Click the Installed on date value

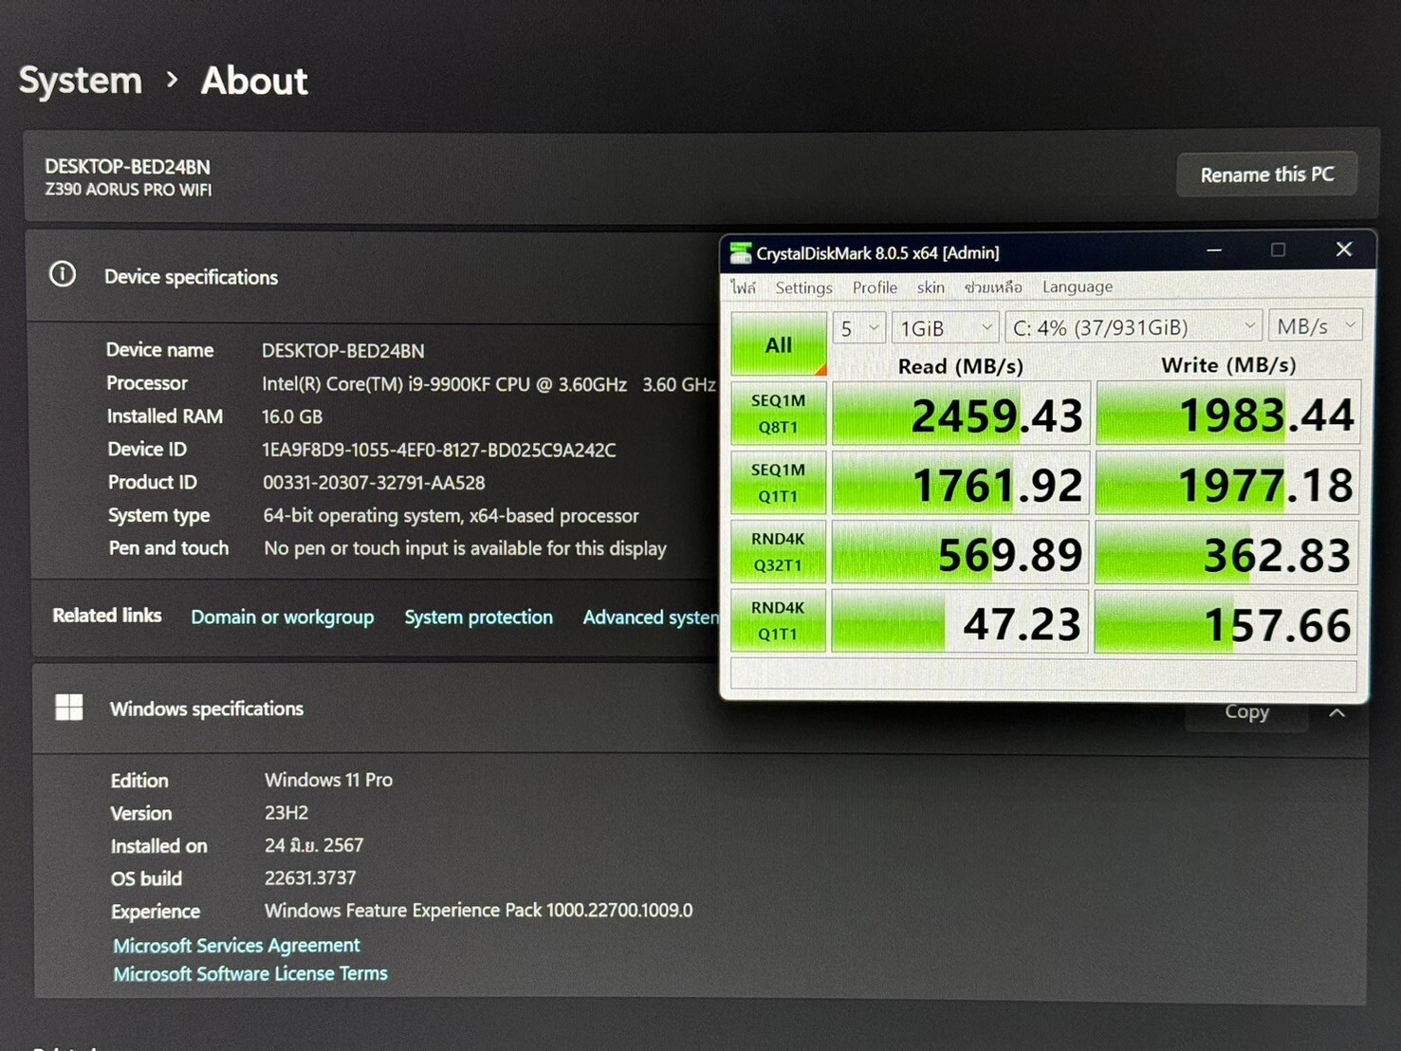(314, 845)
